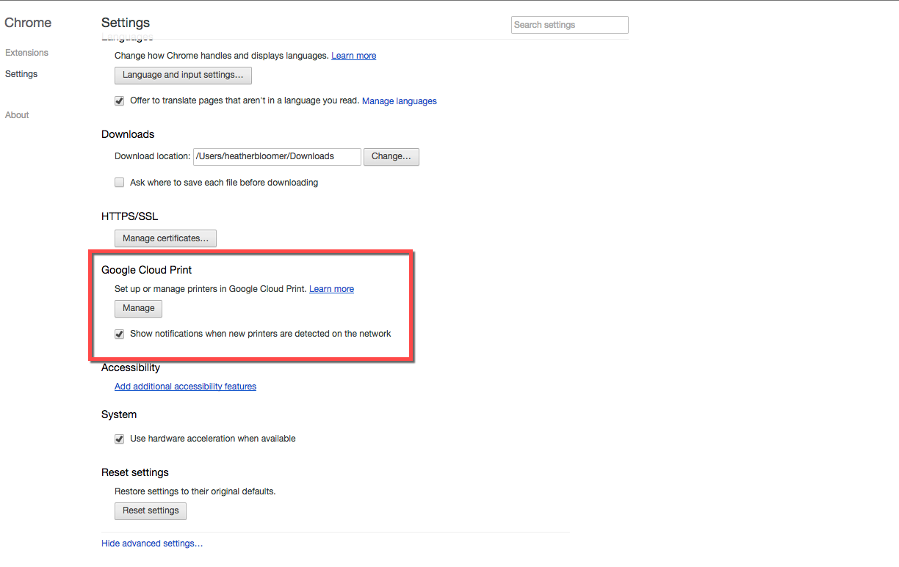Screen dimensions: 899x567
Task: Open Extensions in the sidebar
Action: [x=26, y=53]
